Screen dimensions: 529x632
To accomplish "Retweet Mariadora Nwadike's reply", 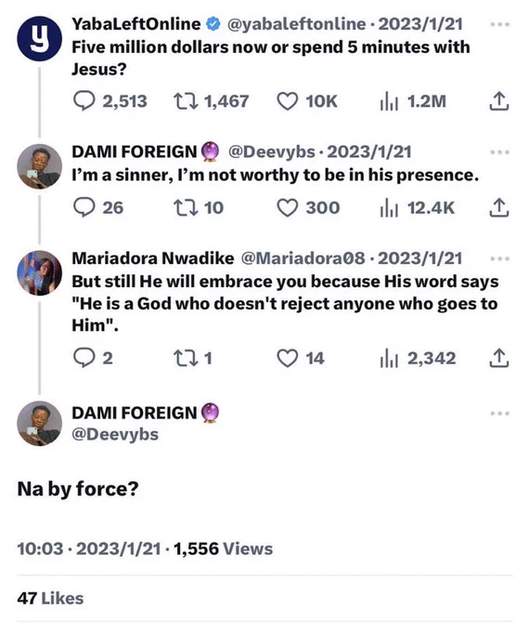I will click(193, 358).
